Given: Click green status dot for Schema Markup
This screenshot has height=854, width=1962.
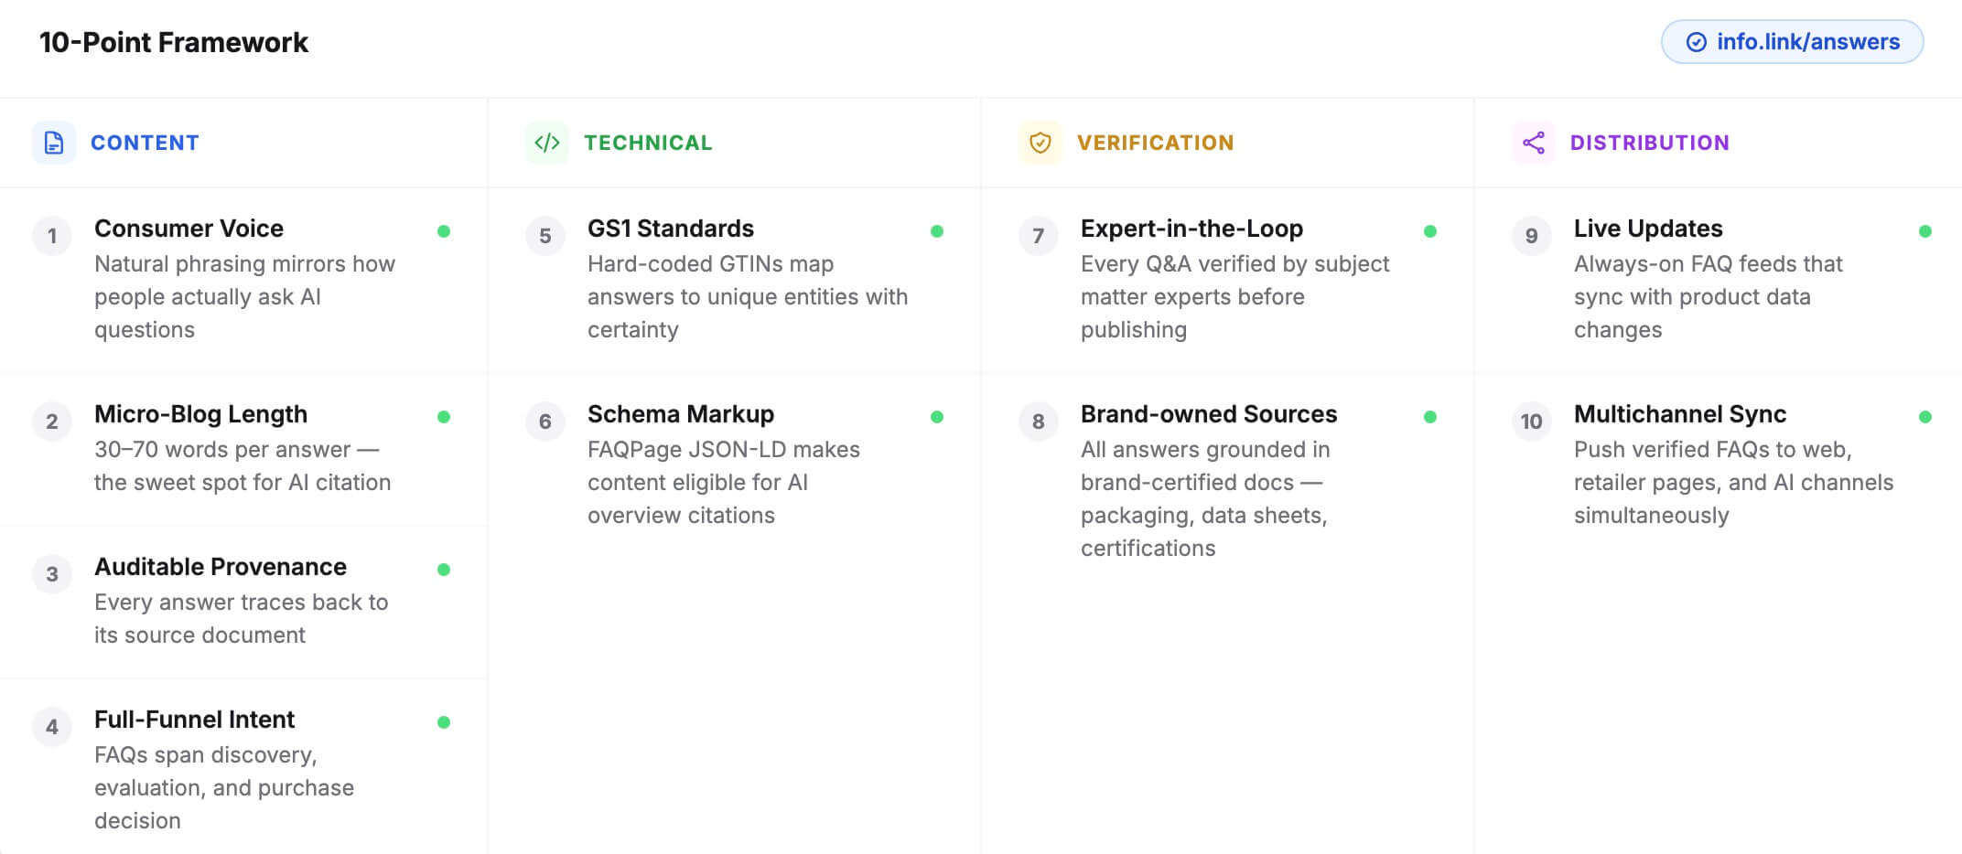Looking at the screenshot, I should tap(937, 417).
